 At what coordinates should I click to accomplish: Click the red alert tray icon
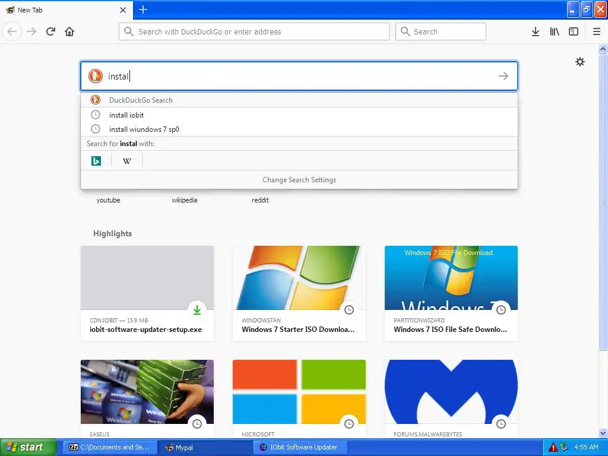[553, 447]
